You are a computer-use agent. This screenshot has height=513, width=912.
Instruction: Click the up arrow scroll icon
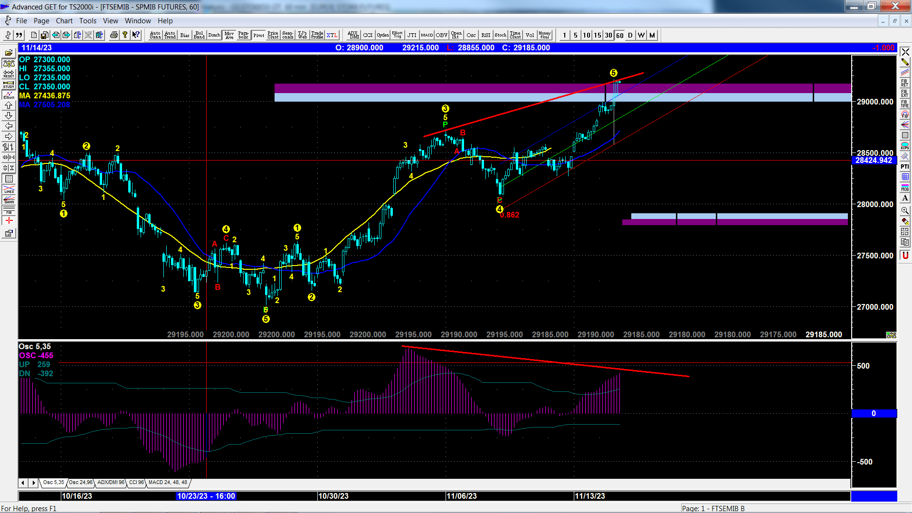click(9, 105)
